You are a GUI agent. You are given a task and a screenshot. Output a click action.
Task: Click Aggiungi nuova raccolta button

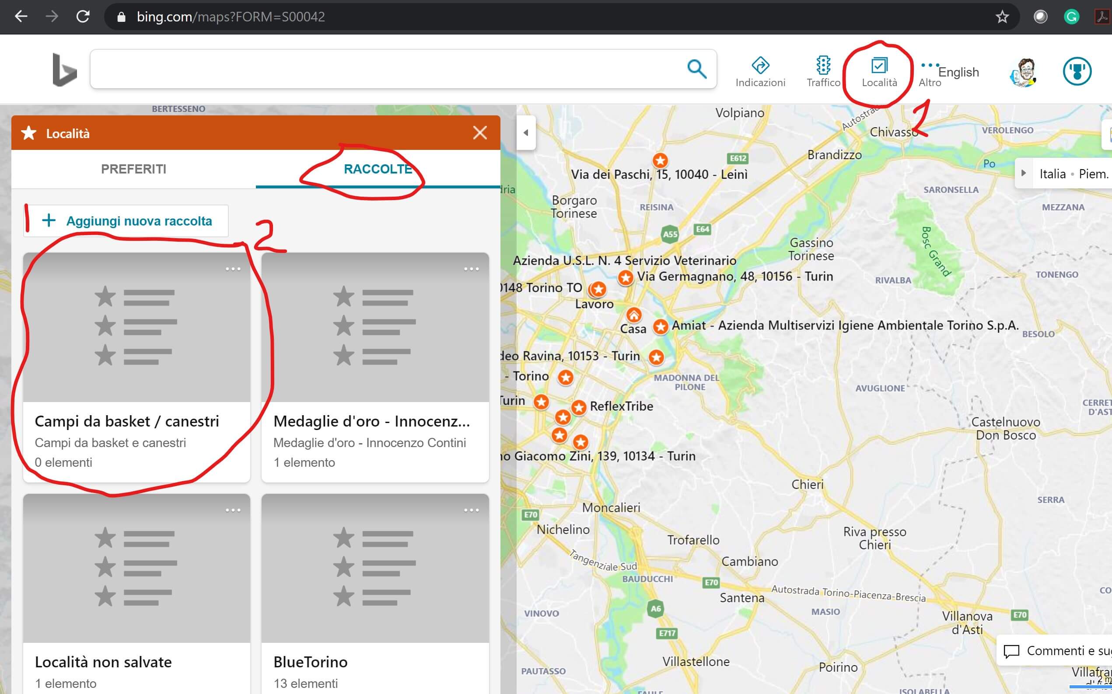tap(126, 221)
